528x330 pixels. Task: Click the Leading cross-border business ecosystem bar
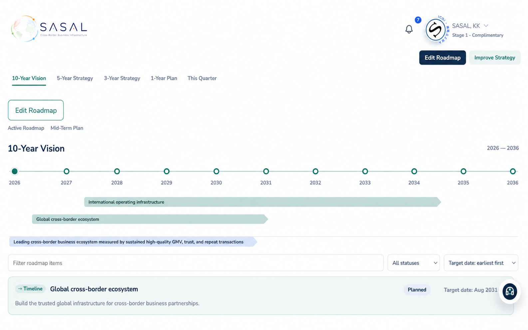pos(133,242)
